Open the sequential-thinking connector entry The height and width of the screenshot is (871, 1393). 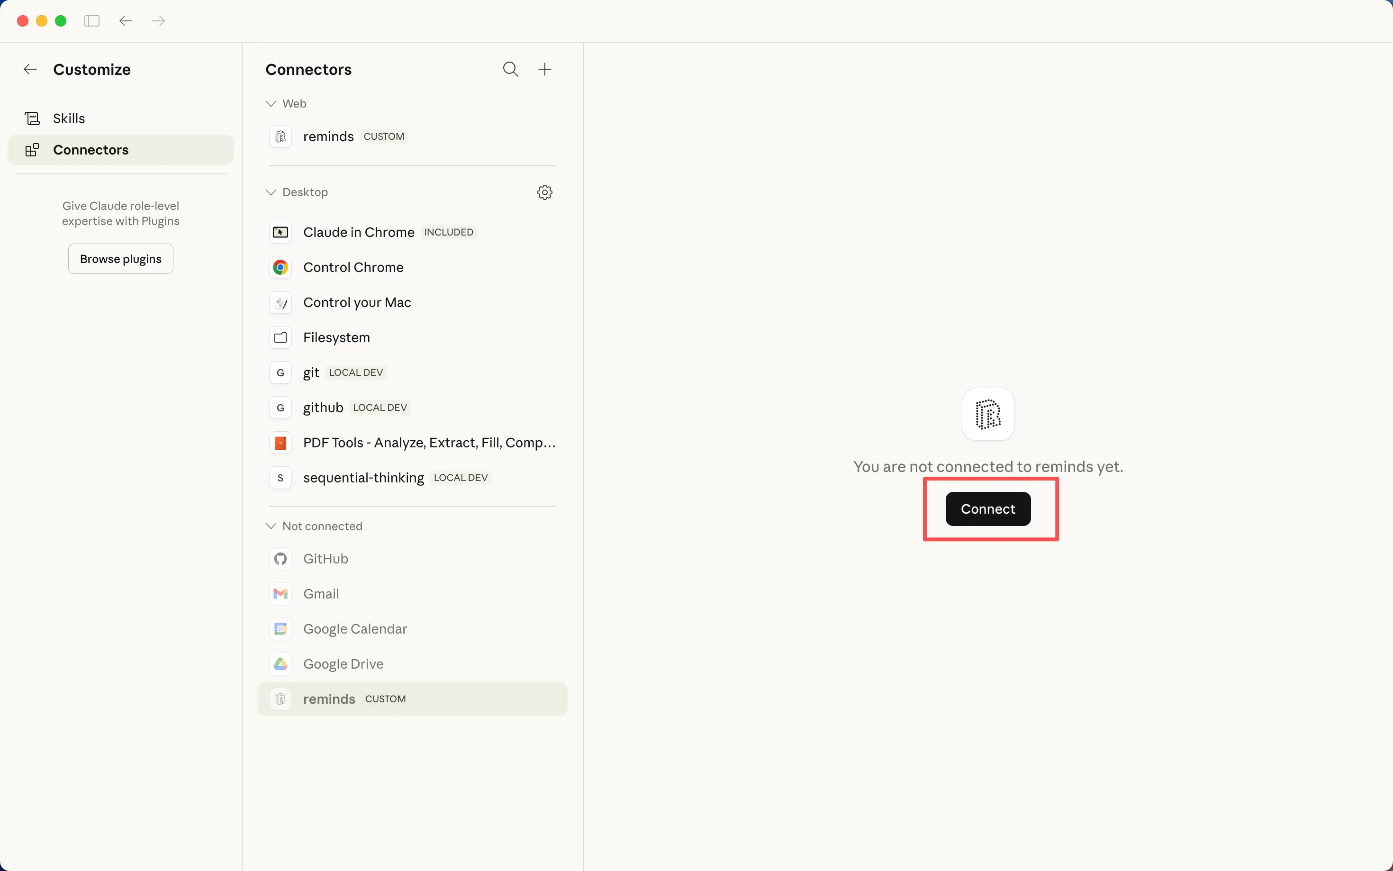363,478
